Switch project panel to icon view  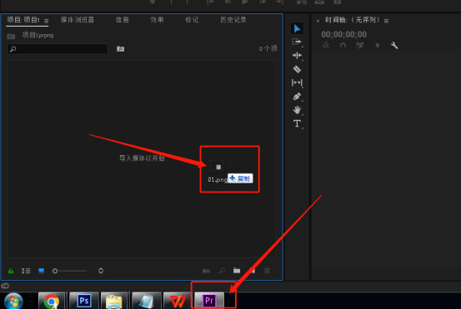coord(41,271)
